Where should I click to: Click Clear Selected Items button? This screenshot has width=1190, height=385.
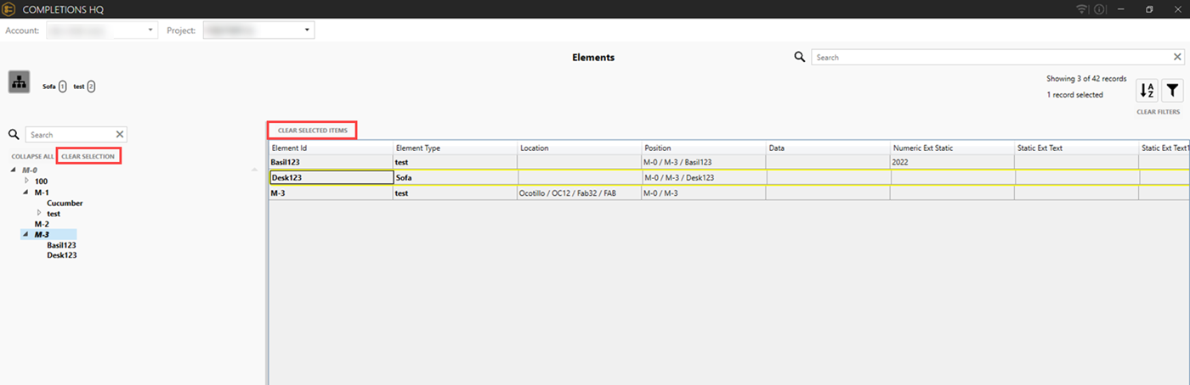[312, 131]
